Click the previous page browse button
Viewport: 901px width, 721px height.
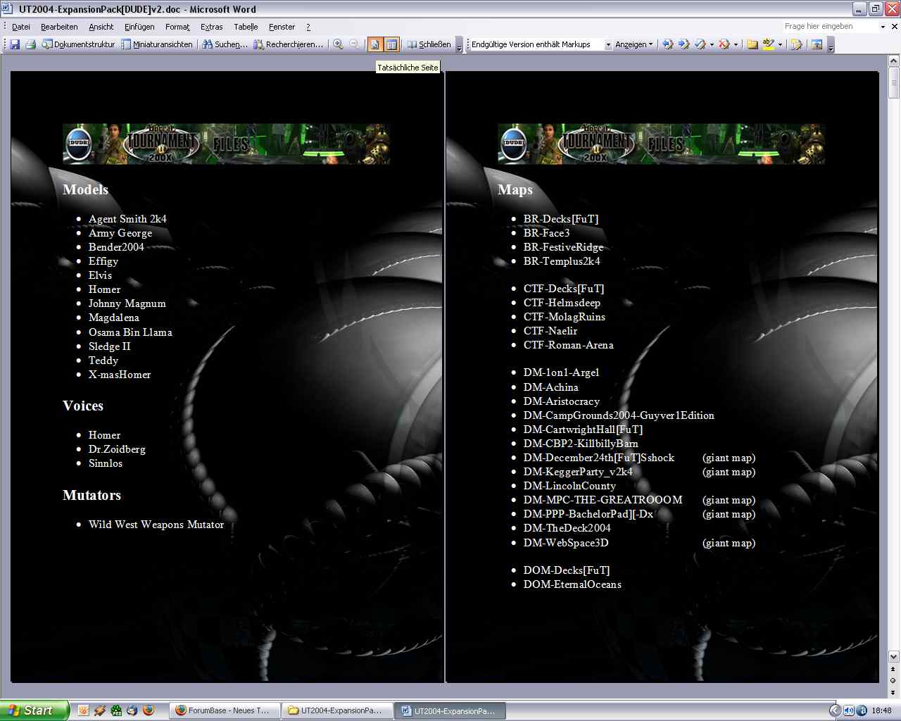coord(893,670)
